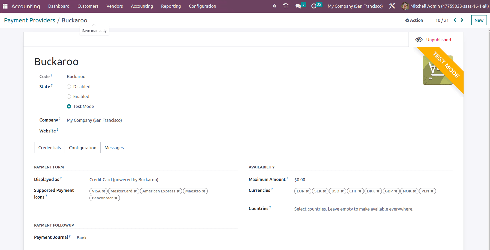
Task: Remove the DKK currency tag
Action: pyautogui.click(x=378, y=191)
